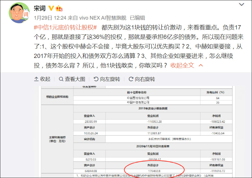The height and width of the screenshot is (178, 252).
Task: Collapse the post with 收起全文
Action: point(182,65)
